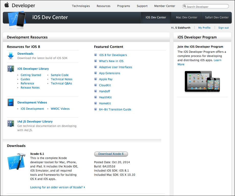This screenshot has width=235, height=196.
Task: Follow the Learn More link in iOS Developer Program
Action: pos(217,60)
